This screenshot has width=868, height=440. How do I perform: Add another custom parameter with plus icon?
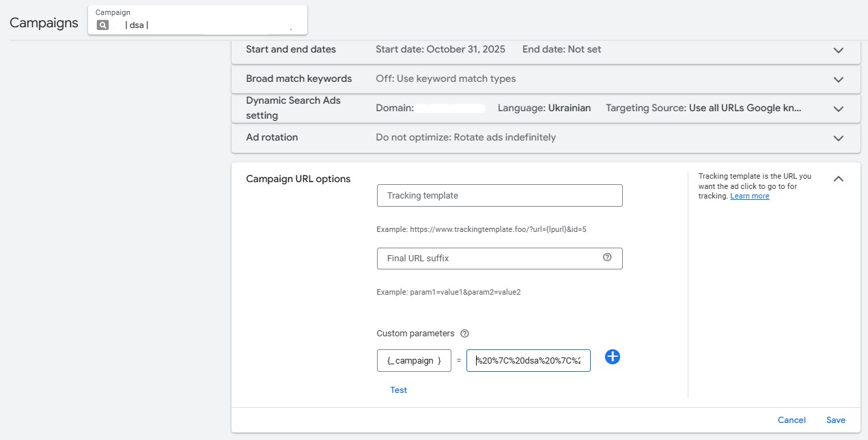pos(613,357)
